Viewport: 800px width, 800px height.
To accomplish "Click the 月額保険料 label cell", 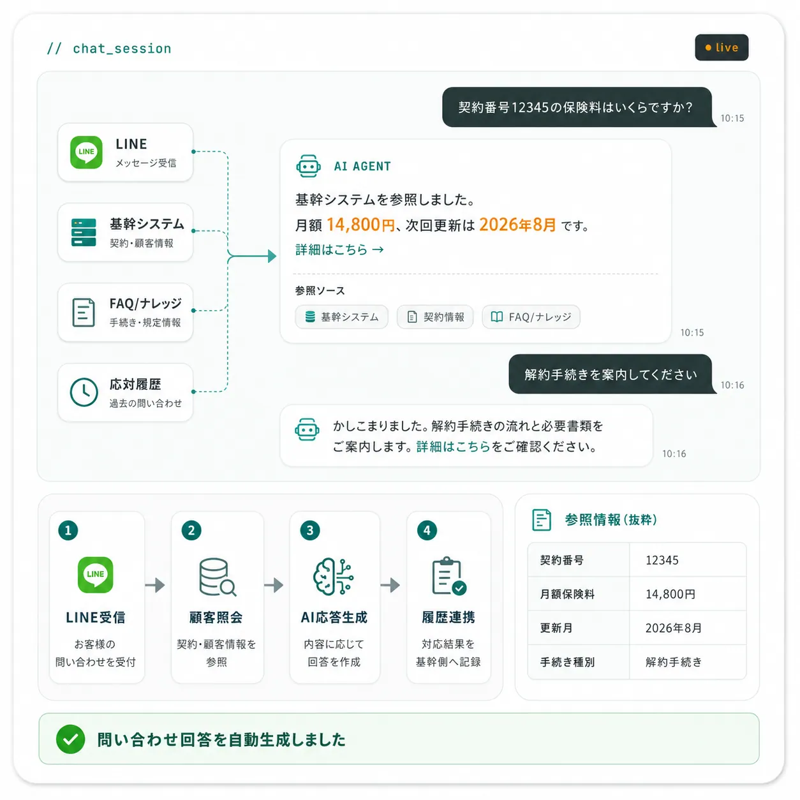I will (x=579, y=594).
